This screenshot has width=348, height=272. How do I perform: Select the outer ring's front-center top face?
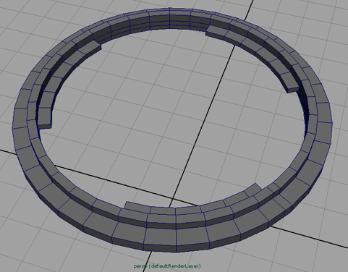point(161,235)
